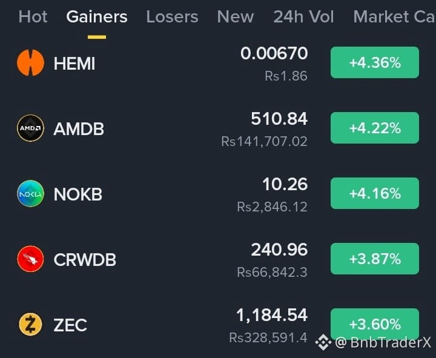
Task: Tap the ZEC +3.60% change button
Action: (x=375, y=324)
